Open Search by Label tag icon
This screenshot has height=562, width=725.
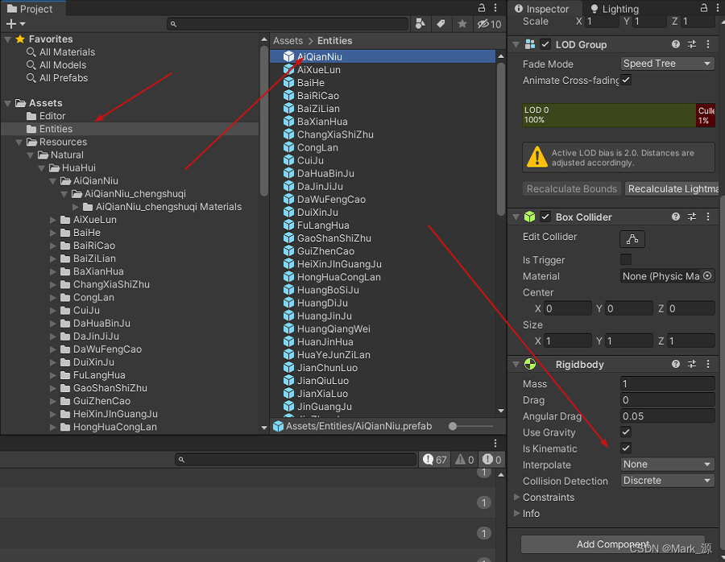(x=441, y=23)
